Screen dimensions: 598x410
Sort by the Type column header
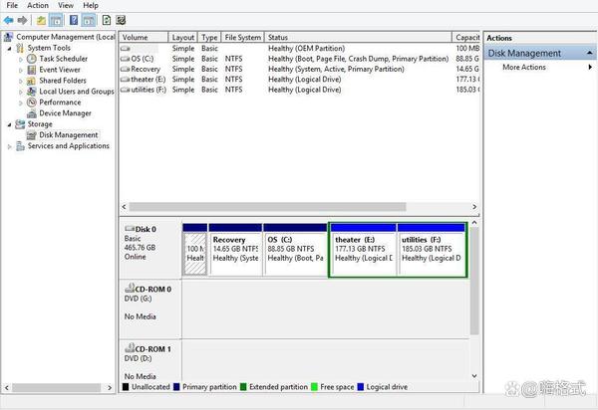click(209, 37)
